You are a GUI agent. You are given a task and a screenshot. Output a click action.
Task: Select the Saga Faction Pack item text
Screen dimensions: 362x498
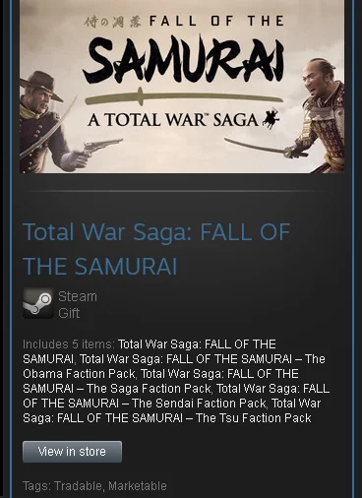click(x=149, y=389)
